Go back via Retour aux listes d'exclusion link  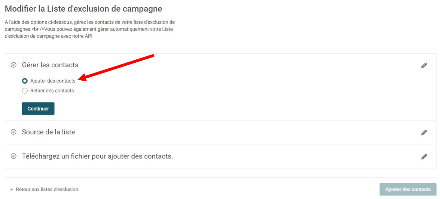pyautogui.click(x=47, y=190)
